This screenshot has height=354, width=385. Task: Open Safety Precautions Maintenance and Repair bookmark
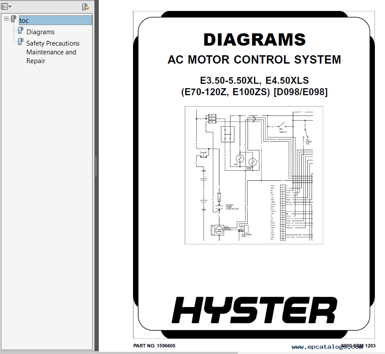click(x=53, y=52)
